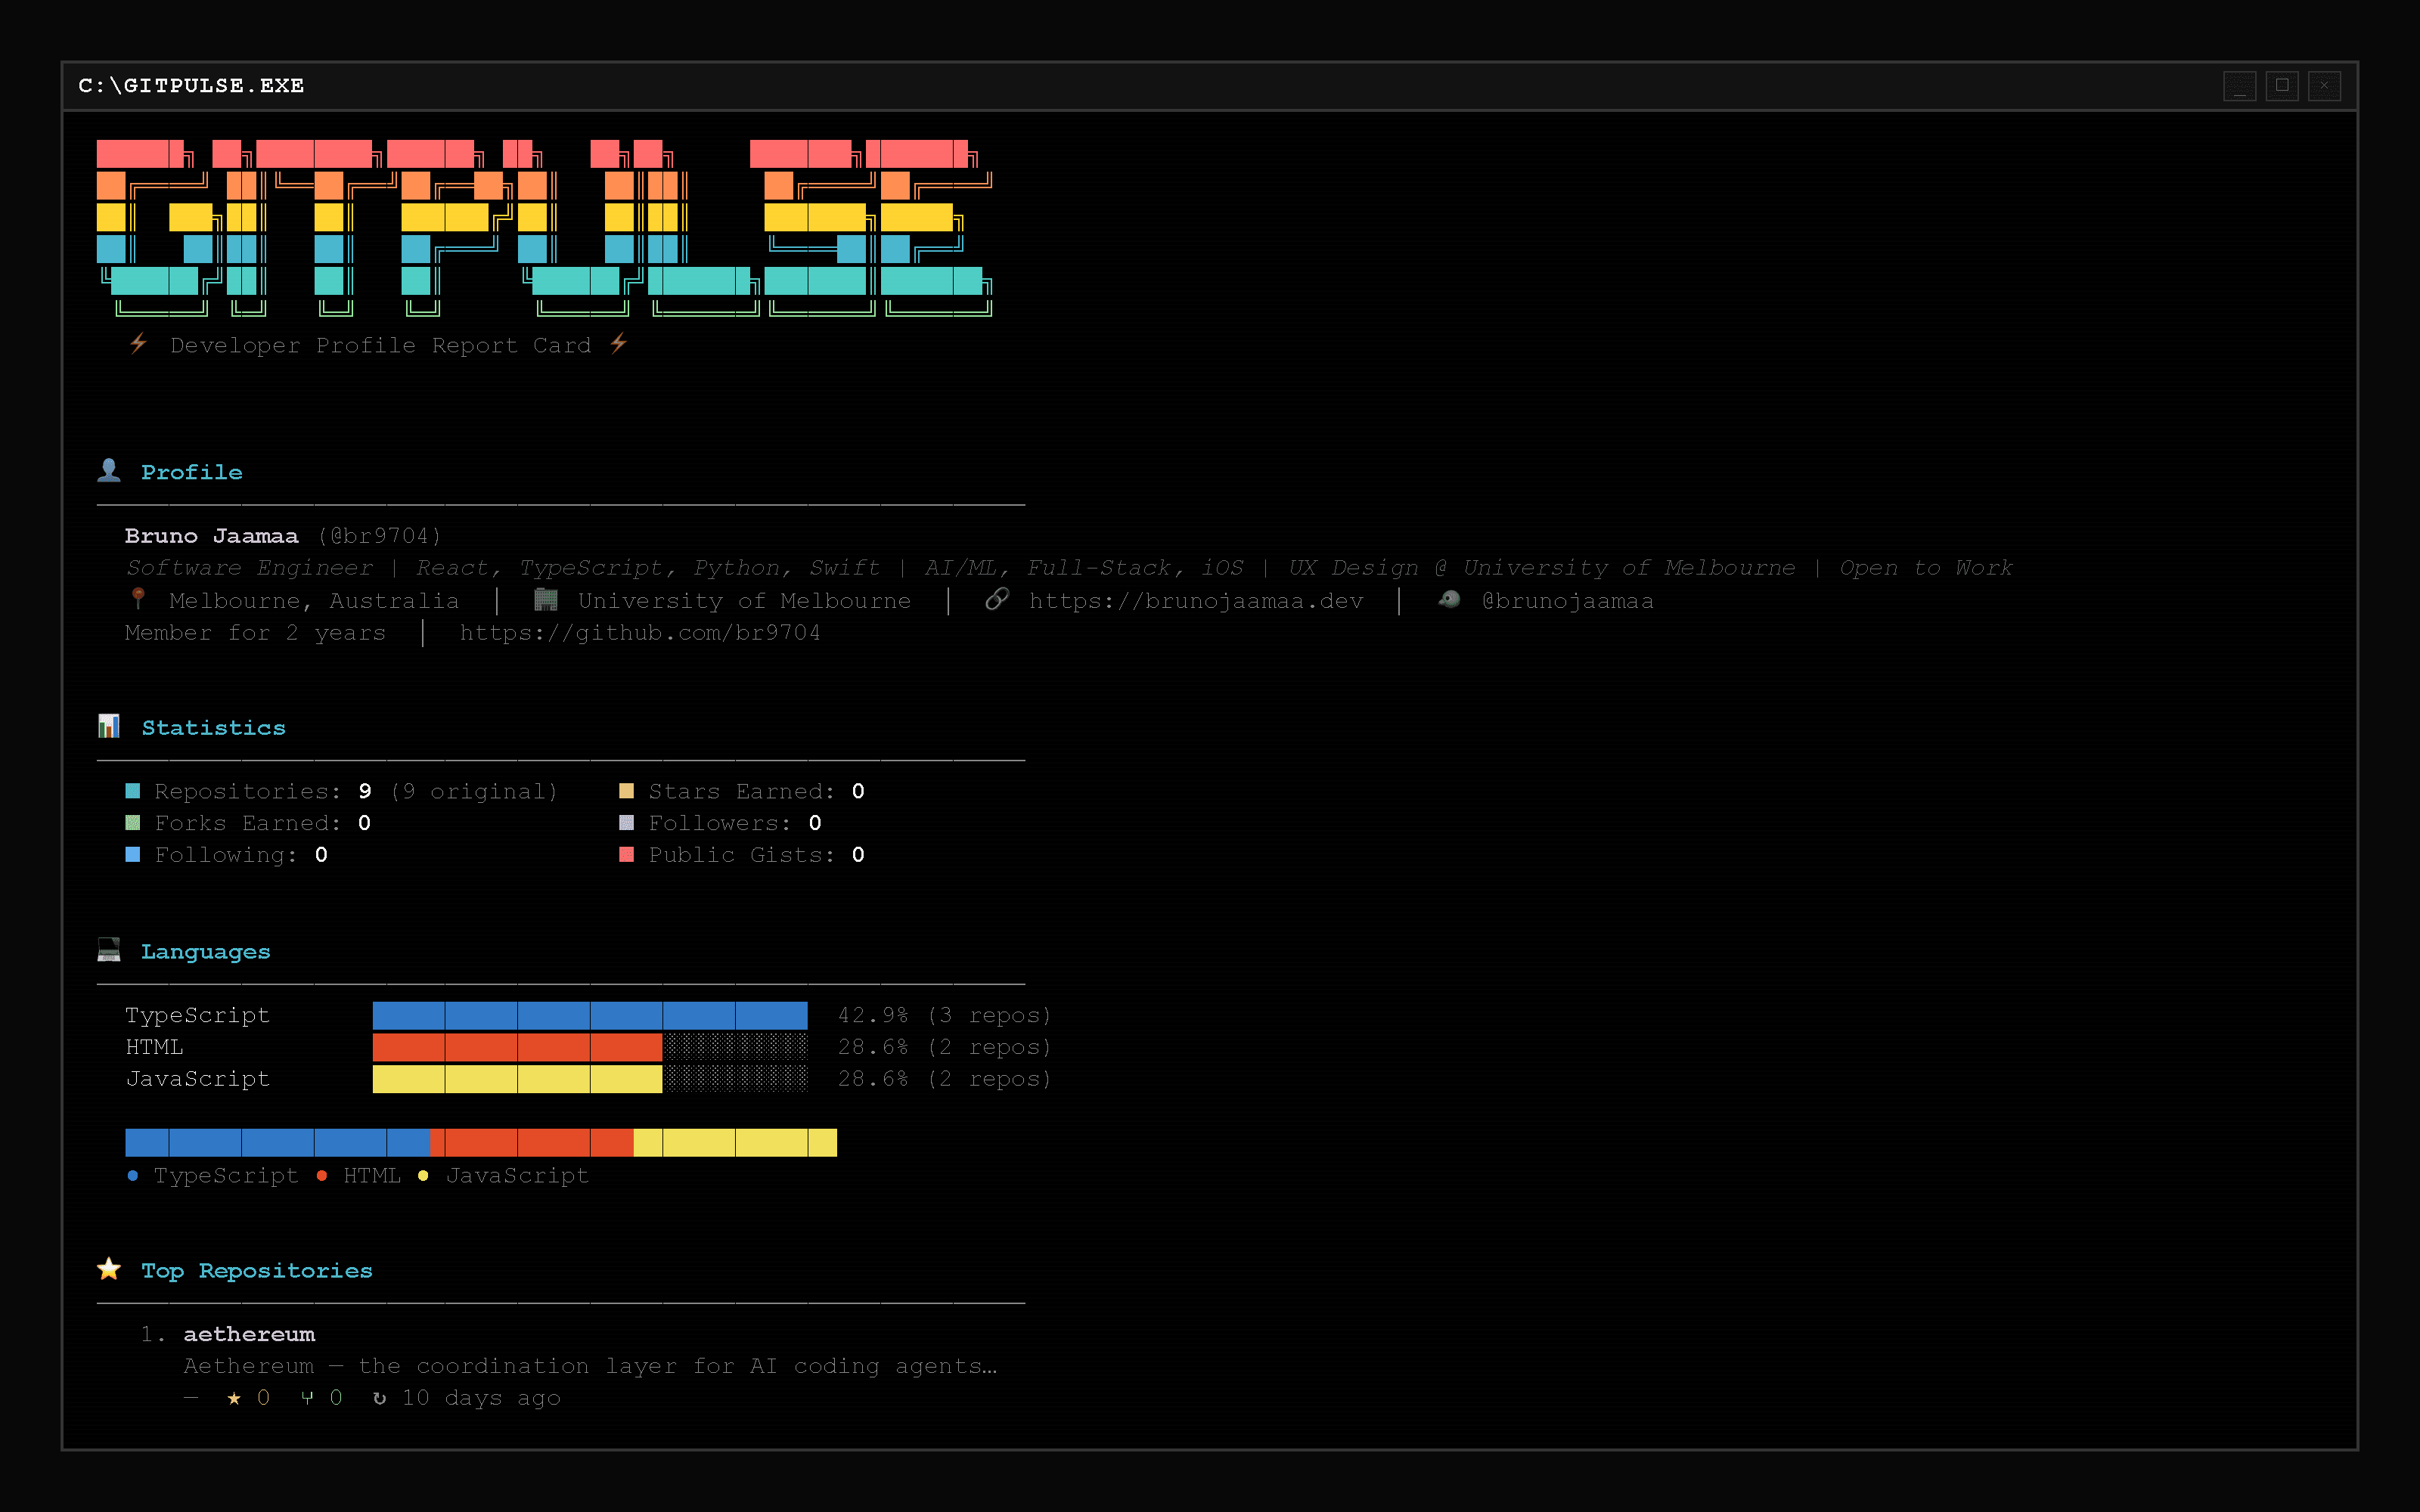Click the Top Repositories star icon

(x=109, y=1269)
